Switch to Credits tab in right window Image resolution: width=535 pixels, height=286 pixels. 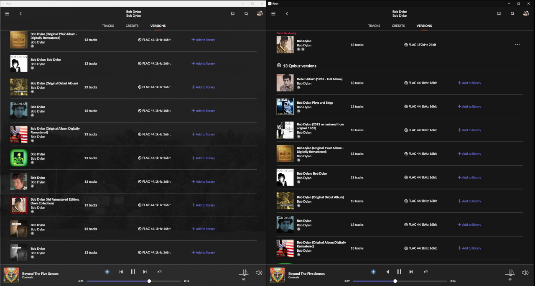[x=398, y=26]
